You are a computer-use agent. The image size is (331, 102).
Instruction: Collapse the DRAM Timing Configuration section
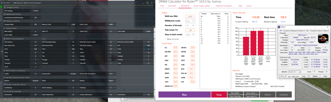(x=5, y=39)
